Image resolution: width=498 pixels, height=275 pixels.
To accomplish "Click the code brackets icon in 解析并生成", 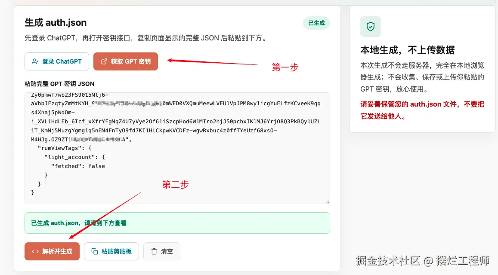I will (x=35, y=251).
